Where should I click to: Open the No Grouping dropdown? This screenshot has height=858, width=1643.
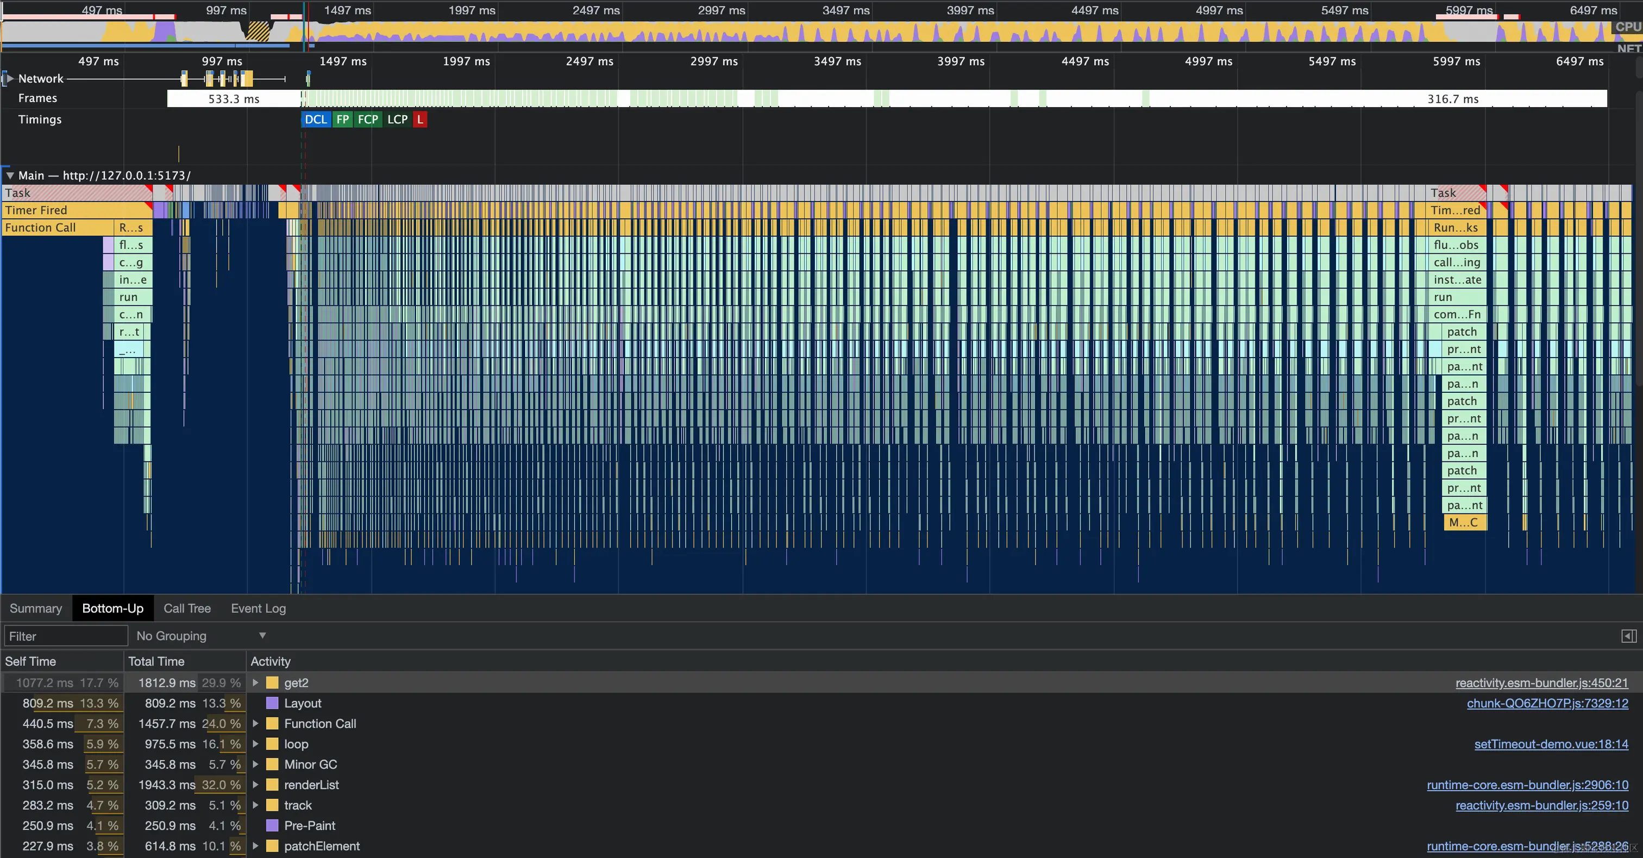point(200,636)
